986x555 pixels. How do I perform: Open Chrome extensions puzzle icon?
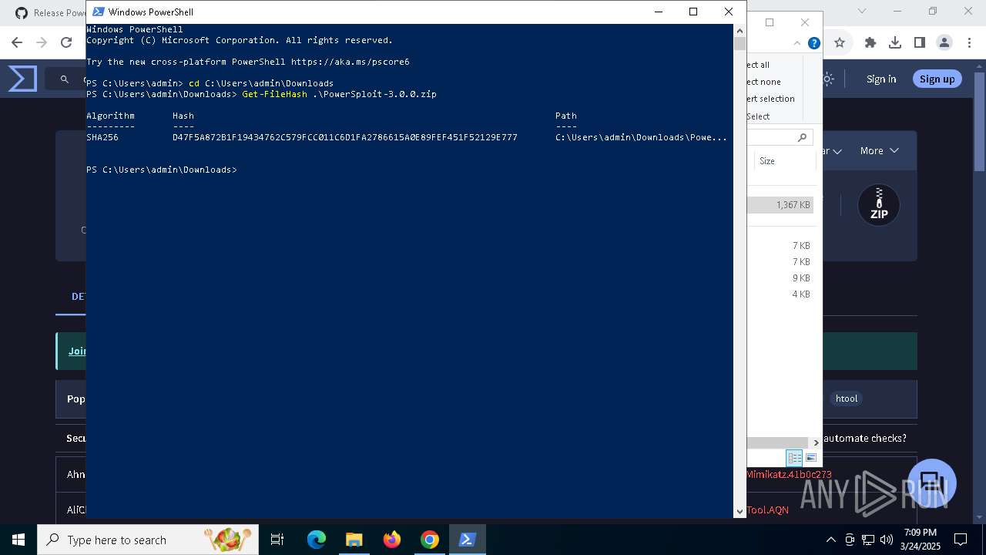870,43
